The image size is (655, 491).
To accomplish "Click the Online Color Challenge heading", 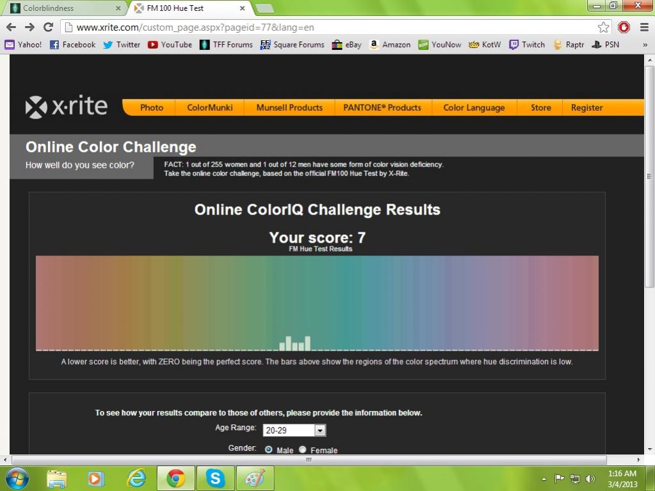I will click(x=111, y=147).
